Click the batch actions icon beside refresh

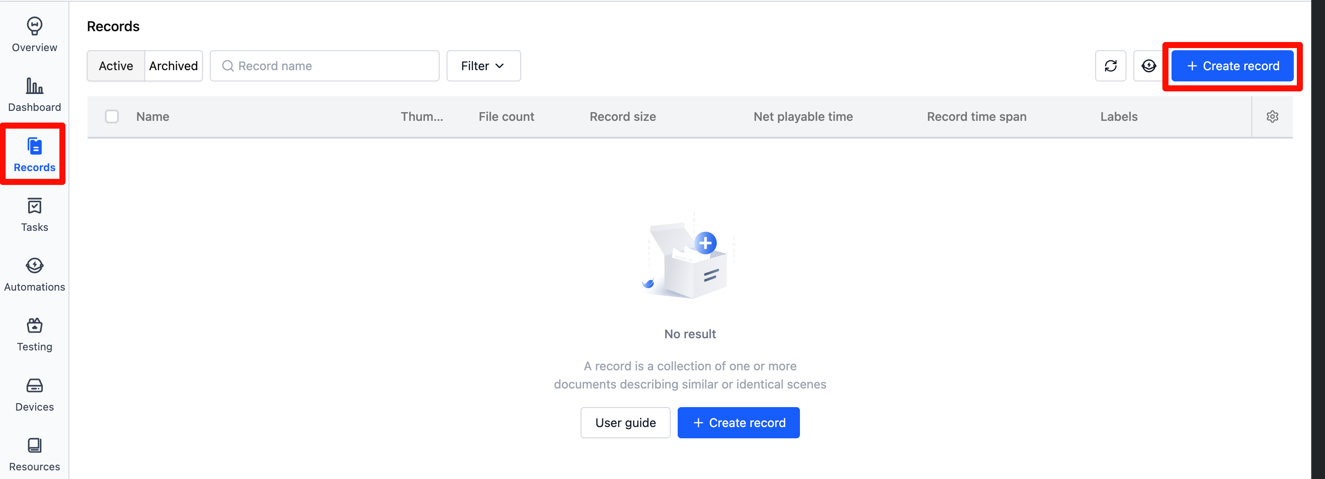click(x=1148, y=66)
